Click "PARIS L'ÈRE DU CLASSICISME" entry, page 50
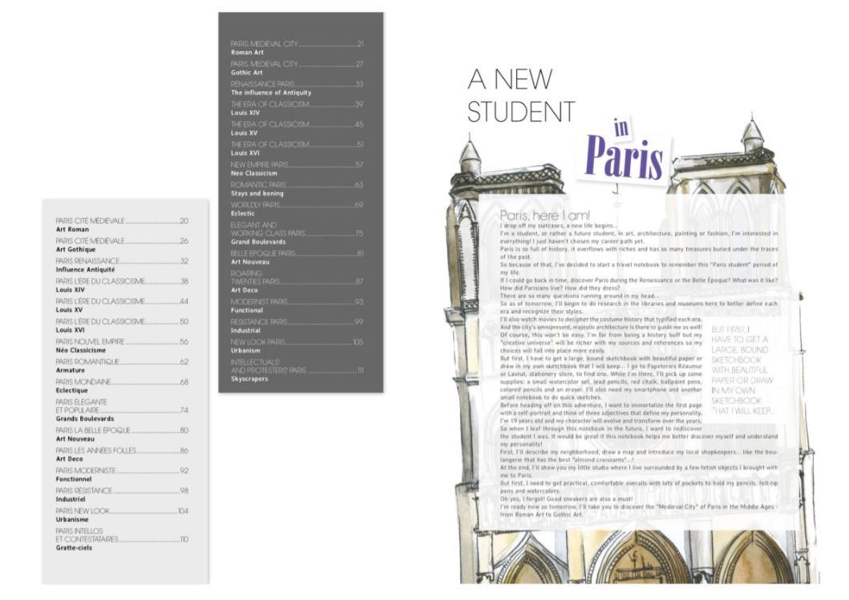 pos(122,321)
